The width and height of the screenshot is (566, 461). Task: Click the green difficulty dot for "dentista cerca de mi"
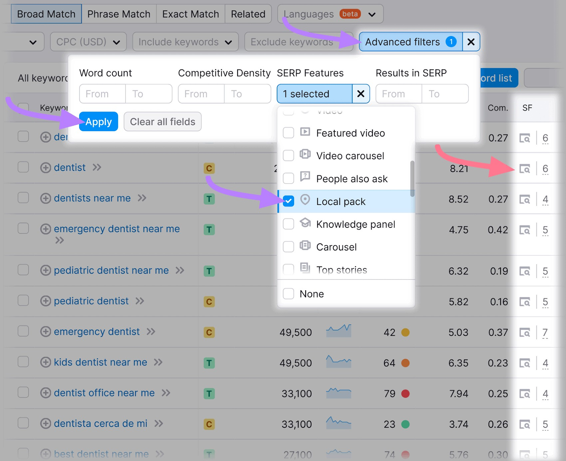pos(405,424)
